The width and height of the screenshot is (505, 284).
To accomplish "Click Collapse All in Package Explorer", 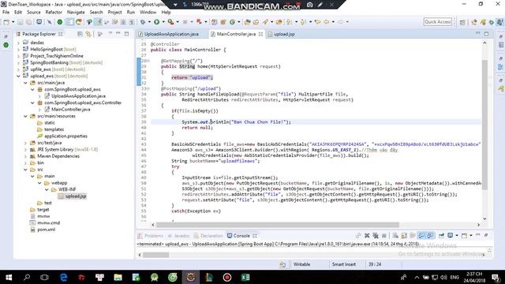I will coord(80,34).
